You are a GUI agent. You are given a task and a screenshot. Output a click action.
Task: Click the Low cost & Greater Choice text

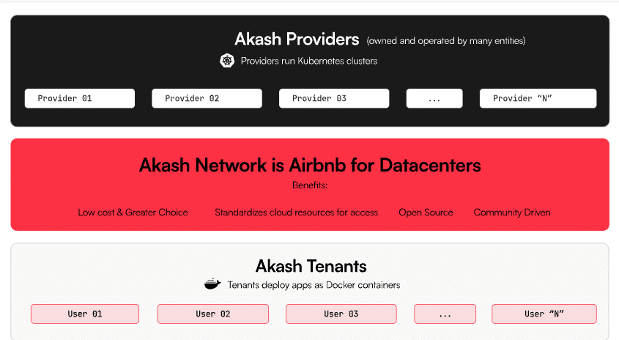coord(133,212)
